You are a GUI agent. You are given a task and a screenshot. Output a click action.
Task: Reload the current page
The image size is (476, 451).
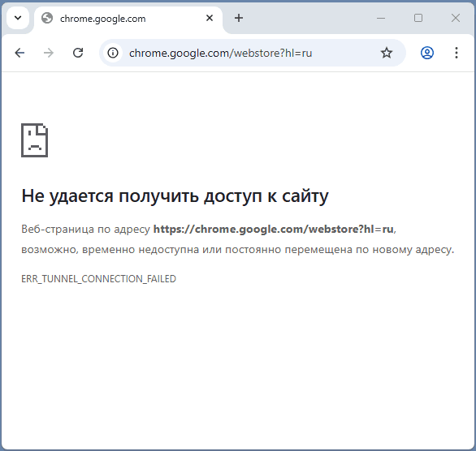click(78, 53)
